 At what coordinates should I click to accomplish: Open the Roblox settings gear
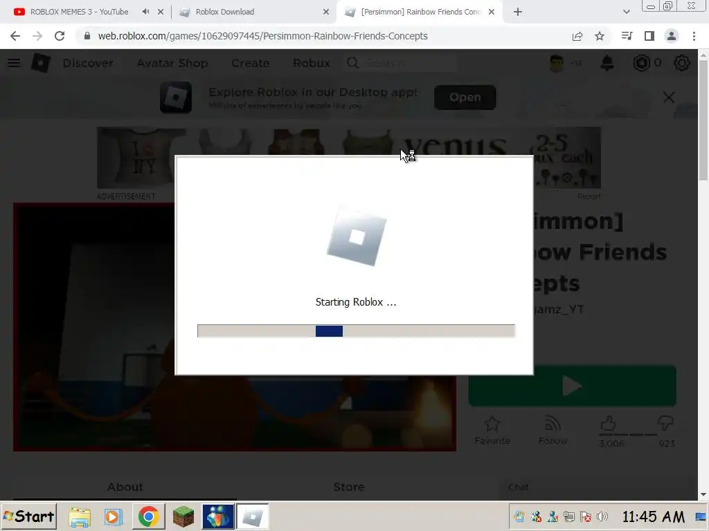click(681, 63)
